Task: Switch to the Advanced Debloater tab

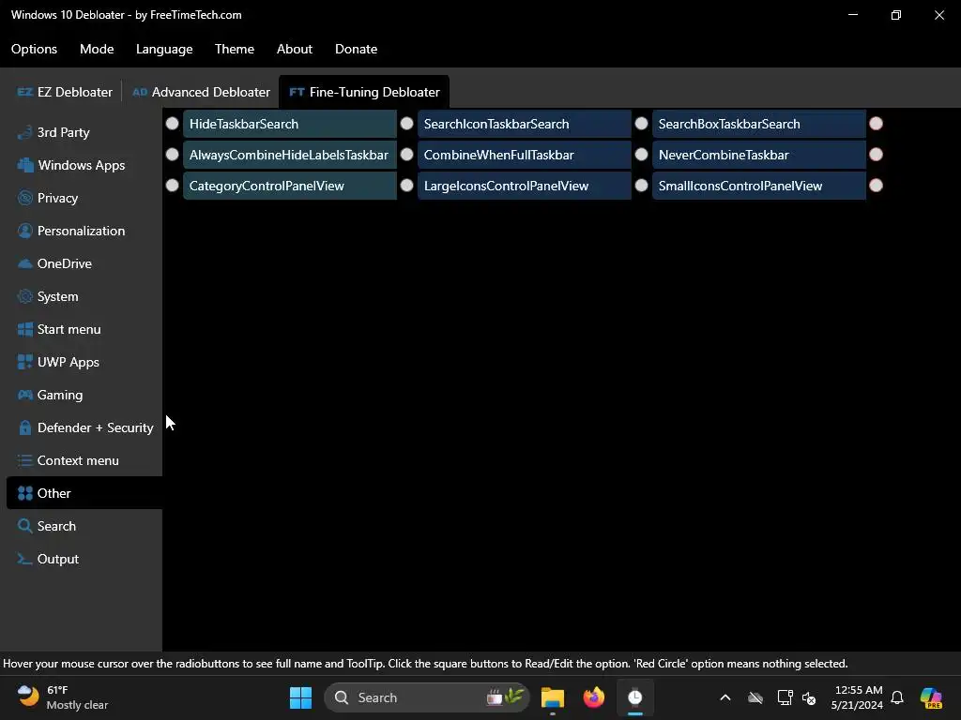Action: [201, 92]
